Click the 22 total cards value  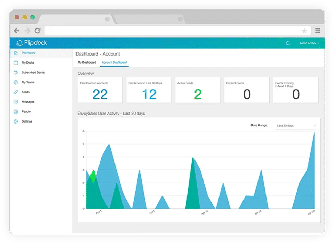[100, 94]
